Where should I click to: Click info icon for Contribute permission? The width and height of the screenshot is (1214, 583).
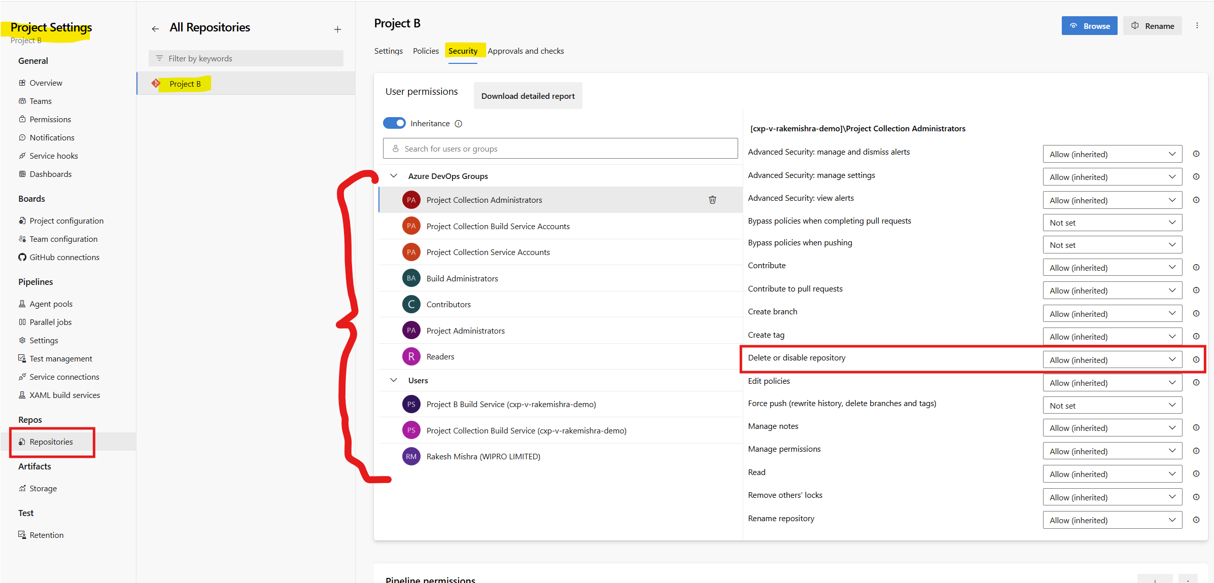pyautogui.click(x=1196, y=267)
